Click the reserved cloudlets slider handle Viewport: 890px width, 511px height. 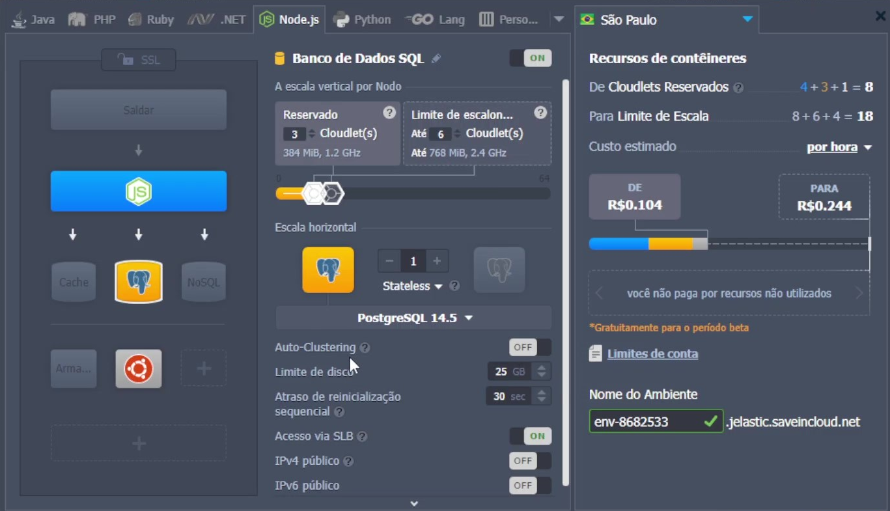coord(314,193)
